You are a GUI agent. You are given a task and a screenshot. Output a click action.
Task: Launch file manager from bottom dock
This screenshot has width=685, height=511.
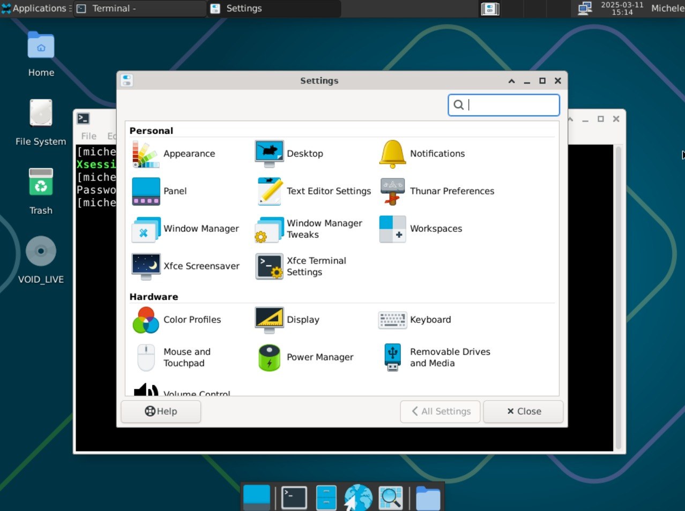click(x=326, y=498)
